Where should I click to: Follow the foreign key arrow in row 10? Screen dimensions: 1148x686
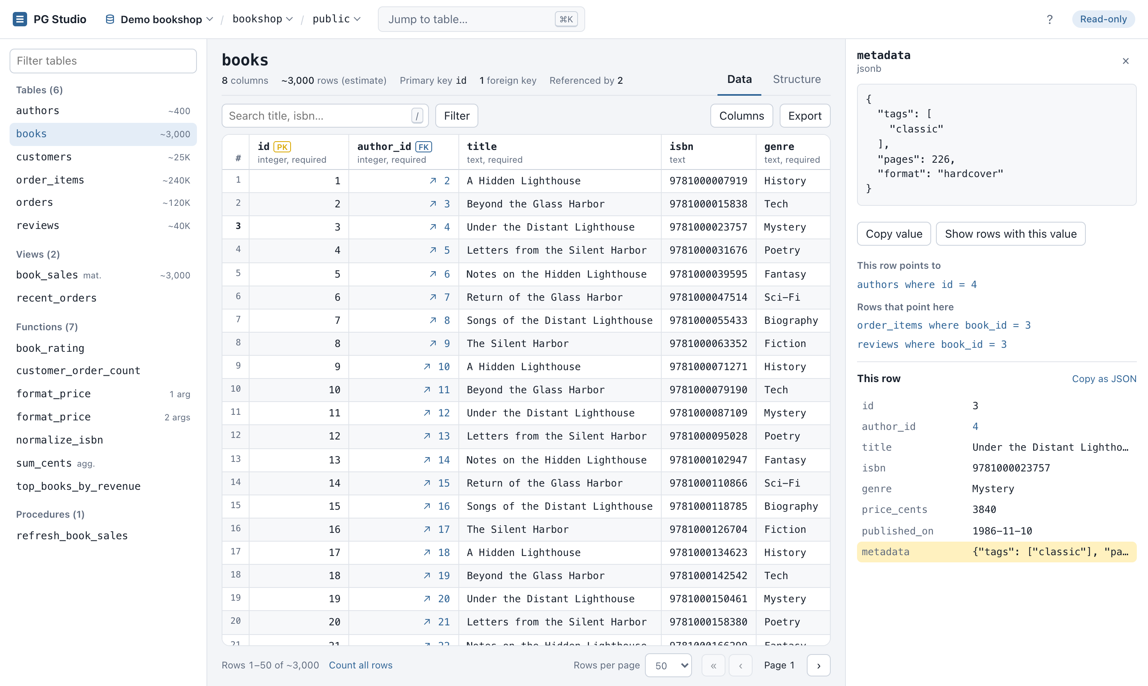427,390
